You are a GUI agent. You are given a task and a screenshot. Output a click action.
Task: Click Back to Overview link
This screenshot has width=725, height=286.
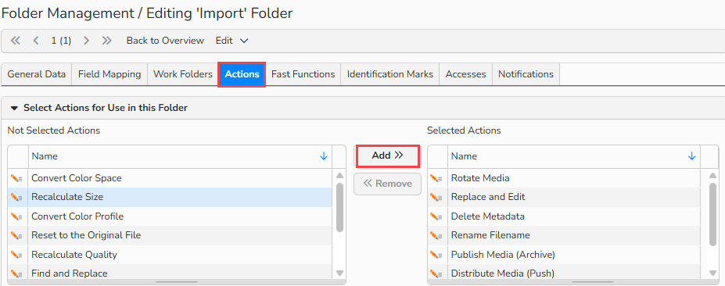tap(165, 41)
